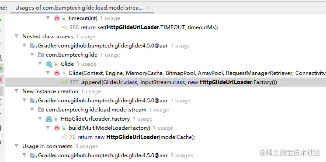Collapse the timeout(int) method node

tap(48, 18)
